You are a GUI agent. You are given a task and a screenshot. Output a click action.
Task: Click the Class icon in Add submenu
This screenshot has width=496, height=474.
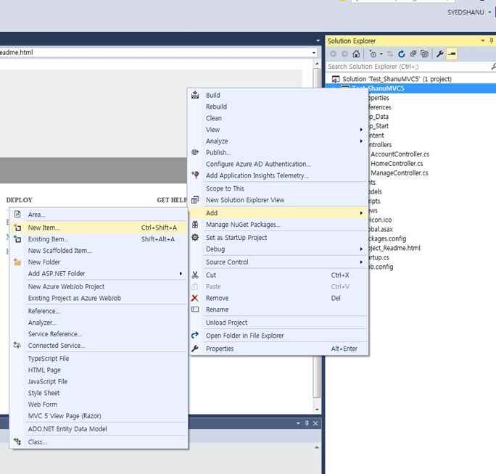click(17, 441)
